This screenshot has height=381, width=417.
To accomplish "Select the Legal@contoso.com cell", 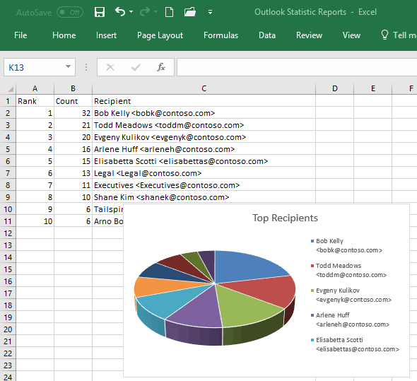I will click(204, 173).
